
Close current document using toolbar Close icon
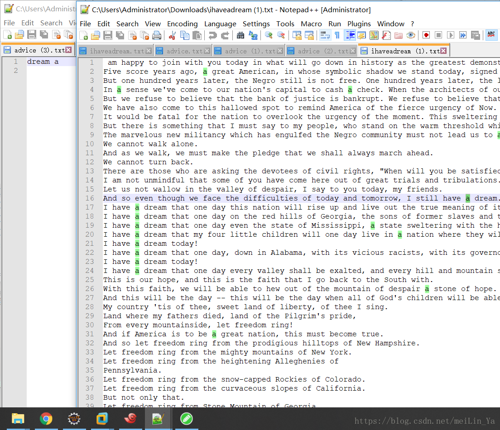132,35
